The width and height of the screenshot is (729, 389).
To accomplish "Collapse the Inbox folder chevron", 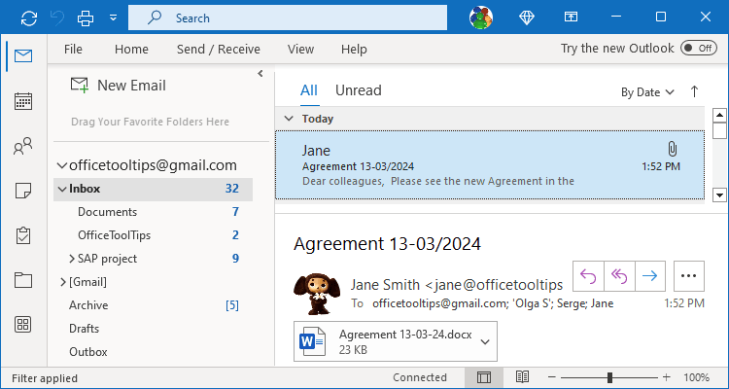I will [62, 189].
